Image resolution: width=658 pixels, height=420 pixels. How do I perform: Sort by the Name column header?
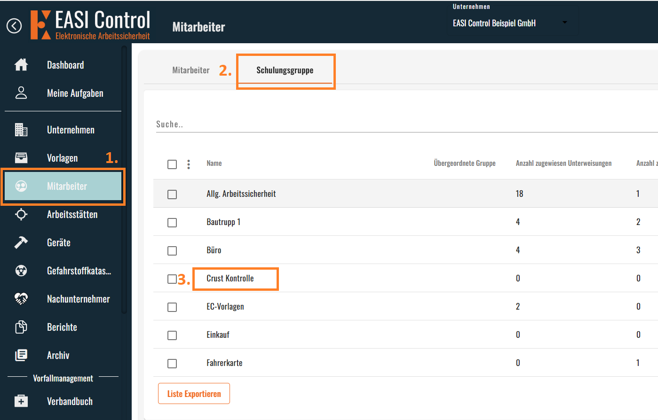click(214, 163)
